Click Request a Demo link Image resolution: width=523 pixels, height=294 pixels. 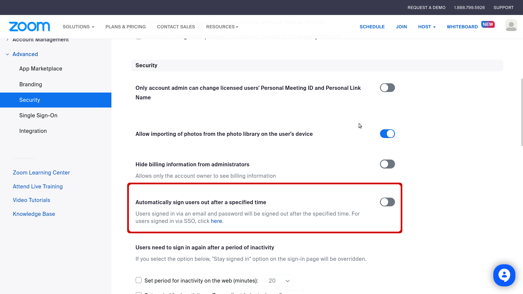[427, 8]
